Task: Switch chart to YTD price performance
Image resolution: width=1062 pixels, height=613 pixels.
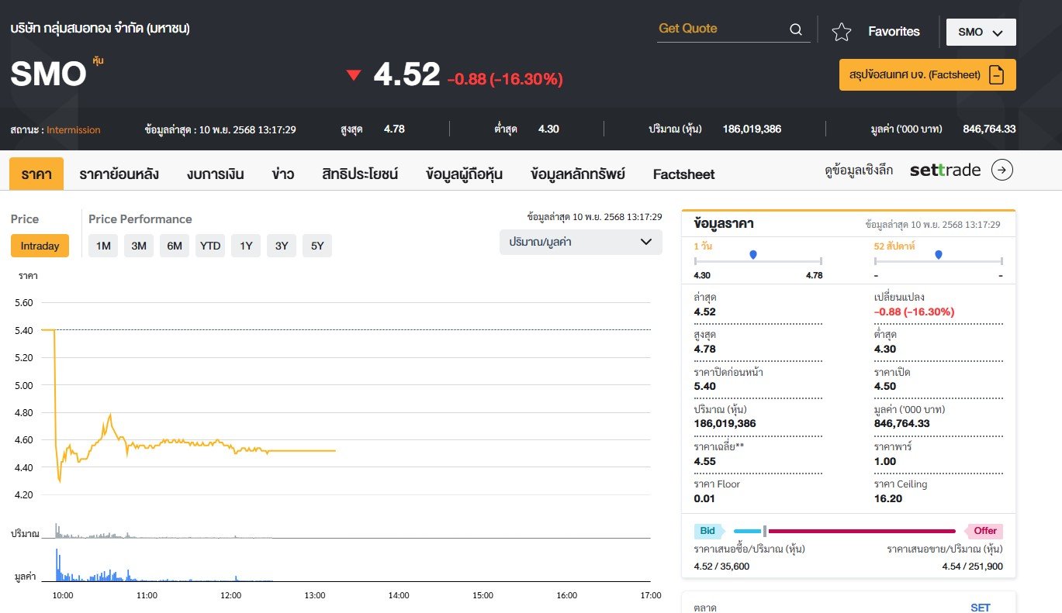Action: point(210,246)
